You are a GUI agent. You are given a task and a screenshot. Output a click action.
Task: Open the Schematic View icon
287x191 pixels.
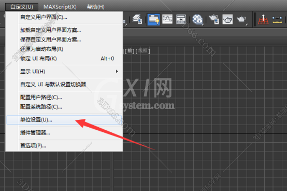pyautogui.click(x=181, y=19)
